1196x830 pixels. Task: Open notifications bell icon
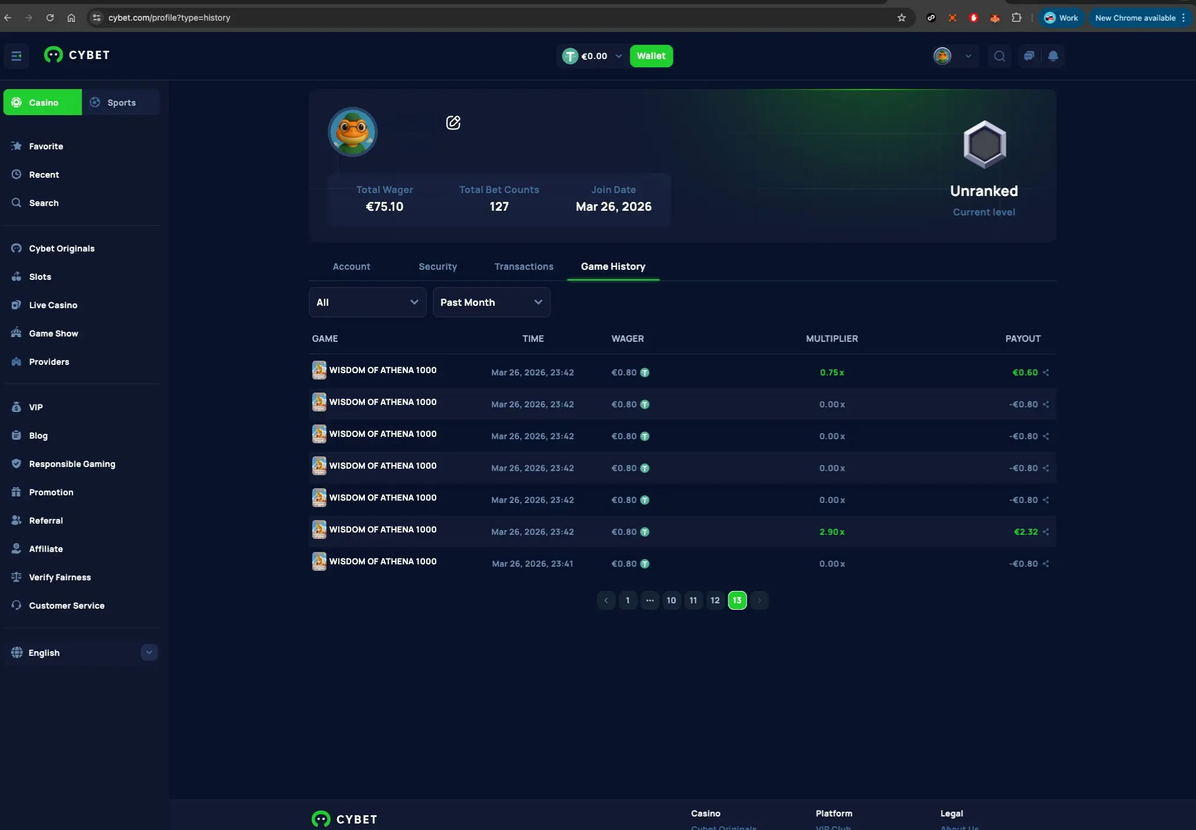click(x=1053, y=56)
